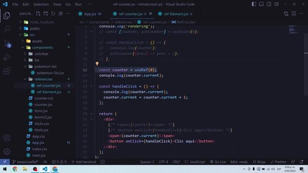
Task: Collapse the referencias folder
Action: pyautogui.click(x=25, y=79)
